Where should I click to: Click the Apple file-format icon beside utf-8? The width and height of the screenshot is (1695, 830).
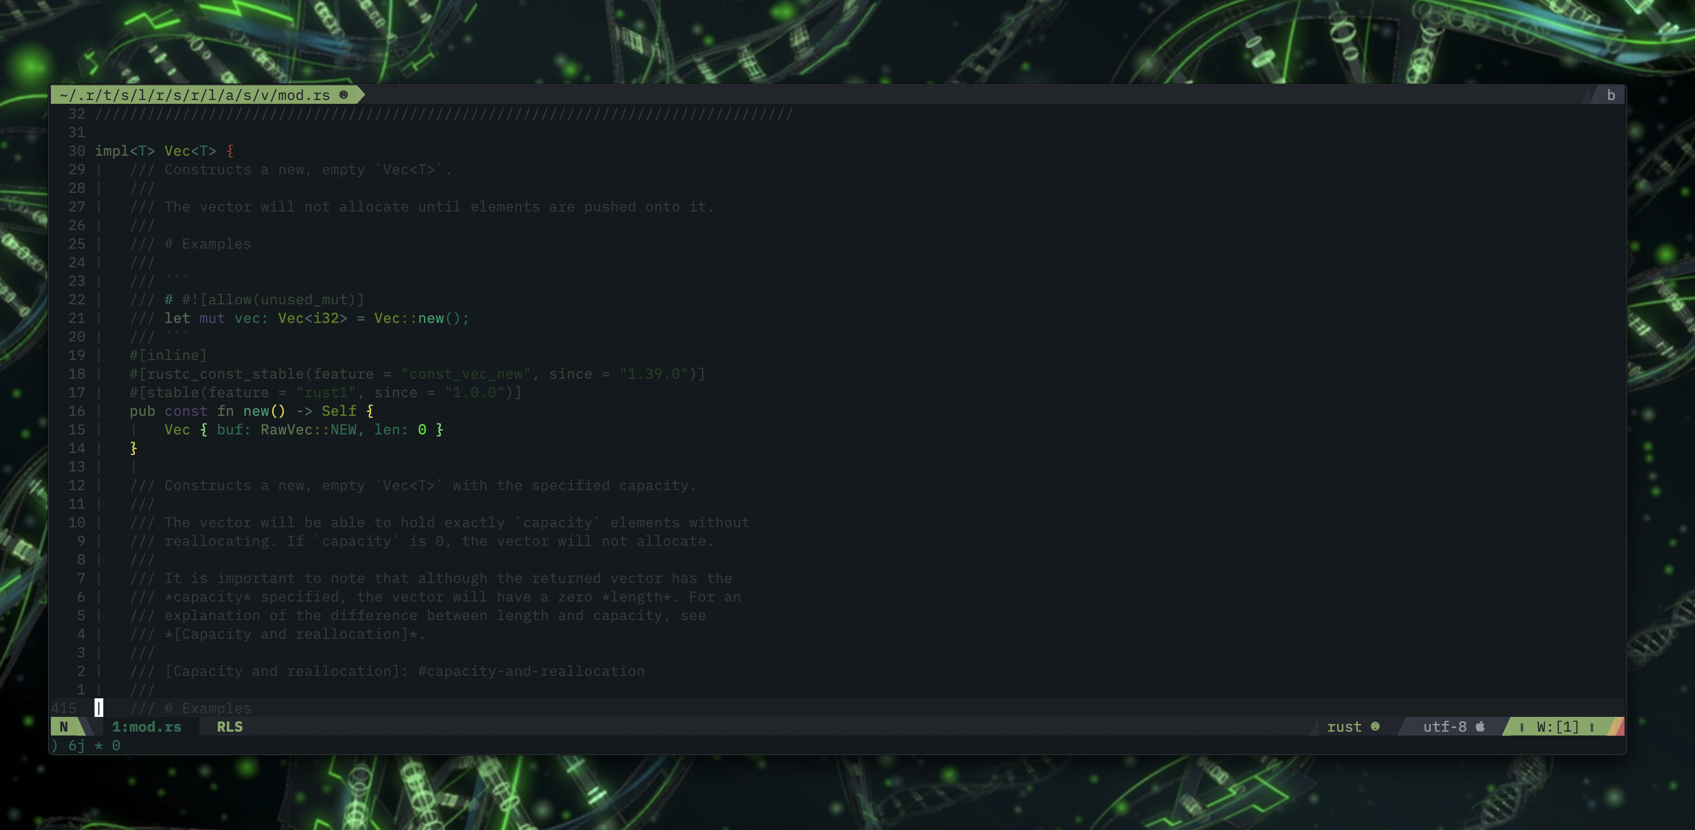(1480, 727)
